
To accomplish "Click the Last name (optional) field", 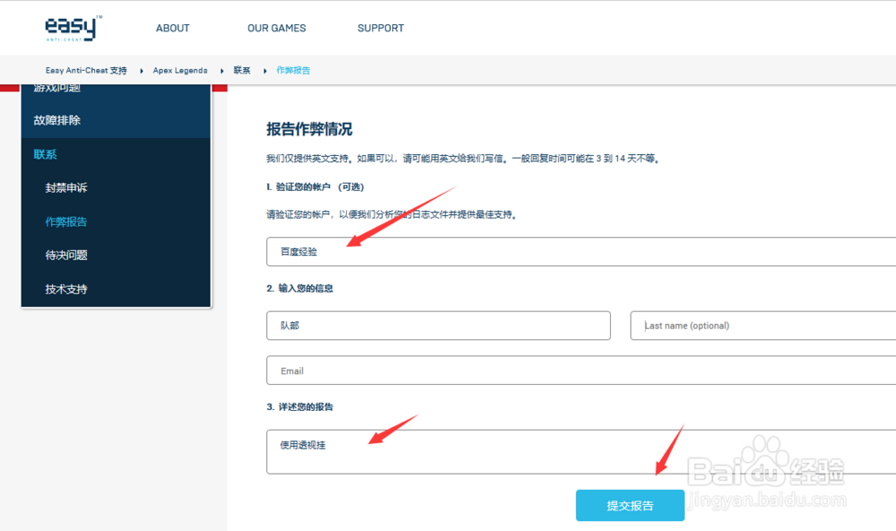I will pyautogui.click(x=762, y=325).
